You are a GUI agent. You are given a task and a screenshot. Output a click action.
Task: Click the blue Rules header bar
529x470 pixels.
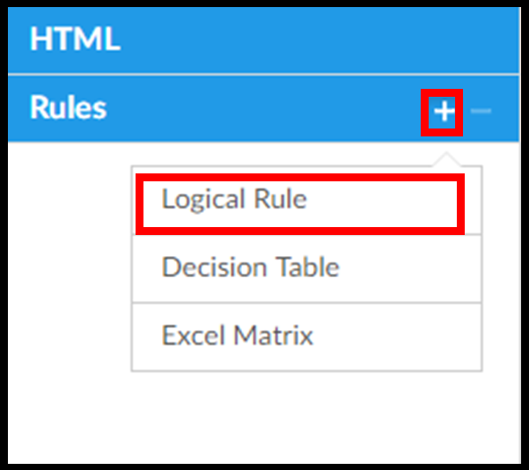coord(220,108)
